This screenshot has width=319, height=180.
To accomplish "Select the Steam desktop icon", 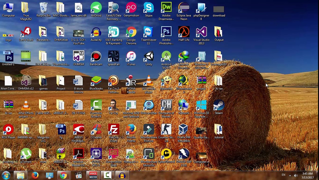I will (x=219, y=107).
